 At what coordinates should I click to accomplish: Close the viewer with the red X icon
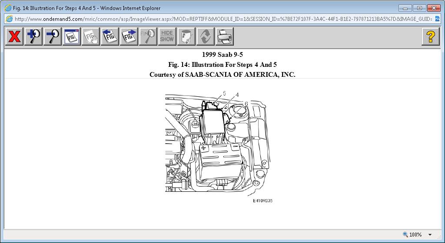click(14, 36)
